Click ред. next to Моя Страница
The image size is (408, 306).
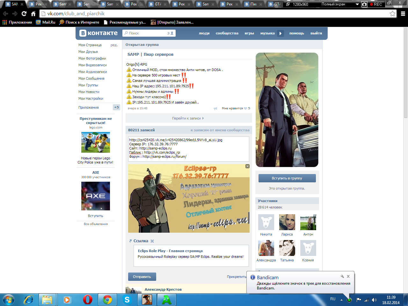pos(114,45)
